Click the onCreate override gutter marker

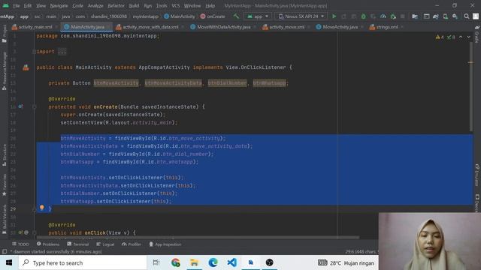(20, 106)
